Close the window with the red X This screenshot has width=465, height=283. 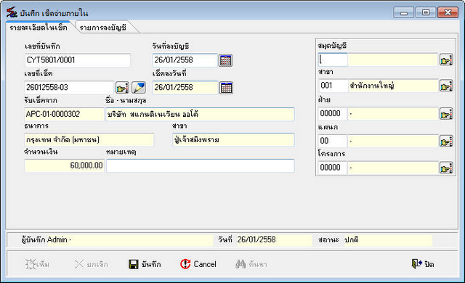(448, 12)
